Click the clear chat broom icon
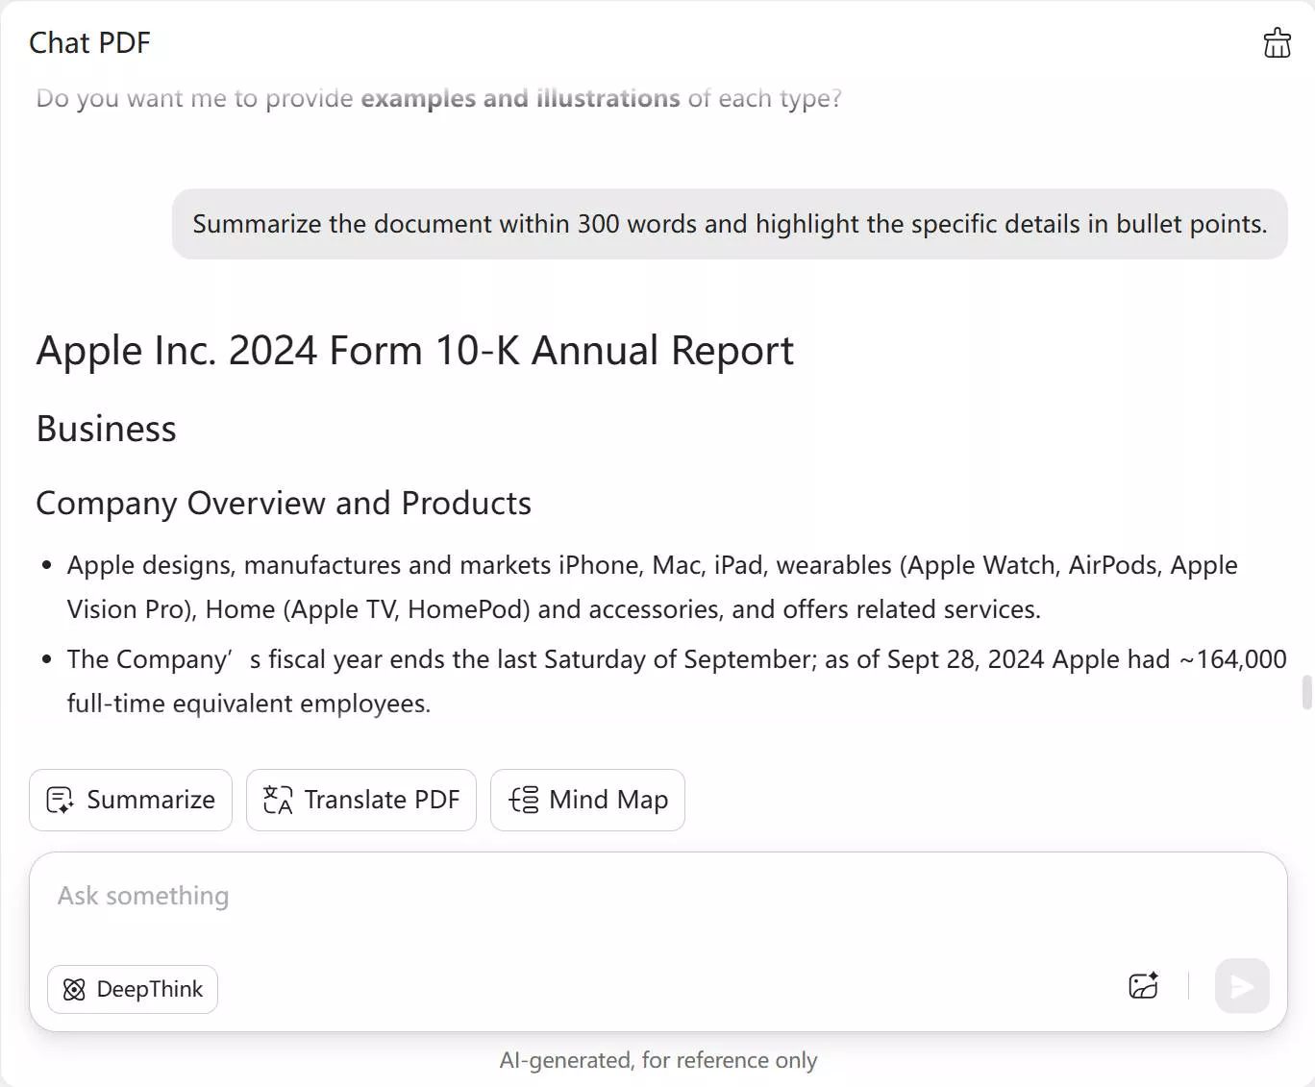This screenshot has height=1087, width=1315. point(1277,43)
